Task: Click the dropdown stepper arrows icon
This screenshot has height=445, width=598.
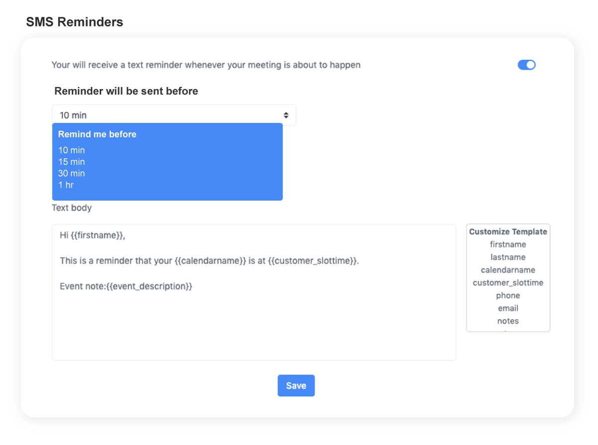Action: pyautogui.click(x=286, y=115)
